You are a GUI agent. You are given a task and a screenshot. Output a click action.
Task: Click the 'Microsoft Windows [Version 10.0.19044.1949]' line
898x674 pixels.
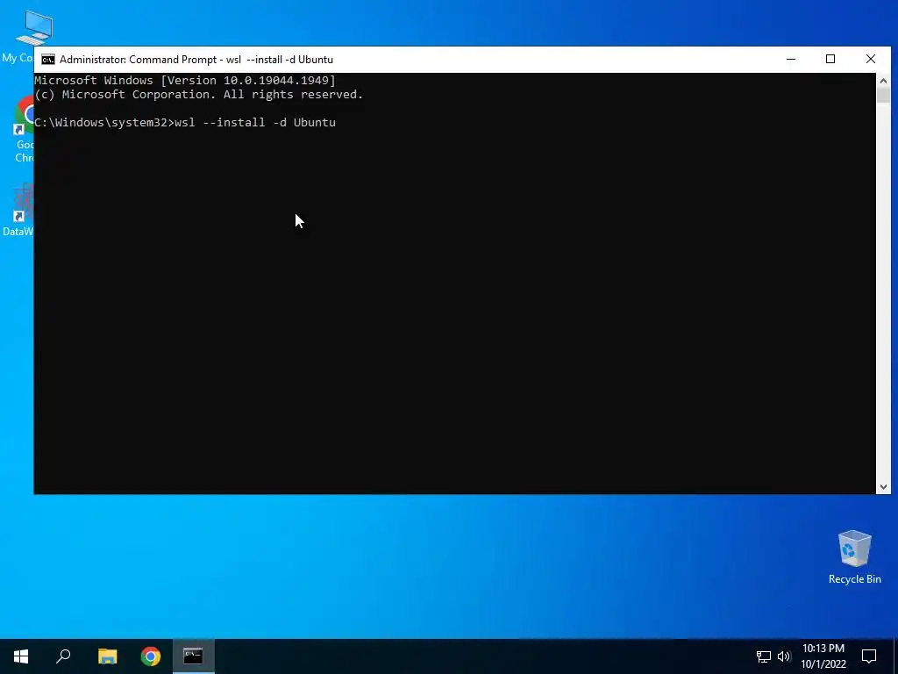coord(185,80)
